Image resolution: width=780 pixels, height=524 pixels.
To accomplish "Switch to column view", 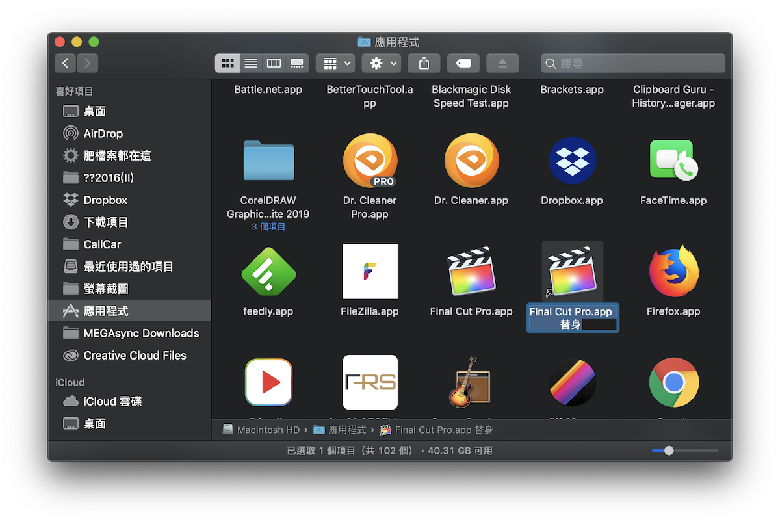I will click(274, 63).
